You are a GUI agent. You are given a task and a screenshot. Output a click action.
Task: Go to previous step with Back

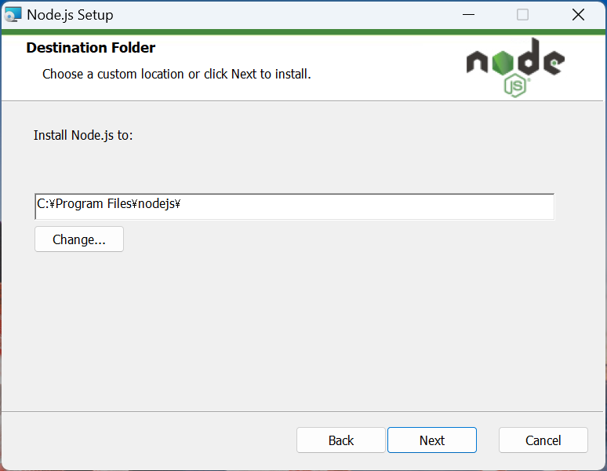coord(341,440)
